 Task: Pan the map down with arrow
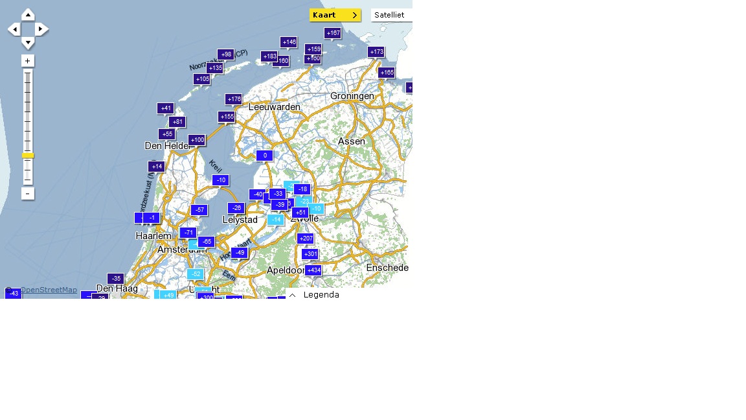28,43
